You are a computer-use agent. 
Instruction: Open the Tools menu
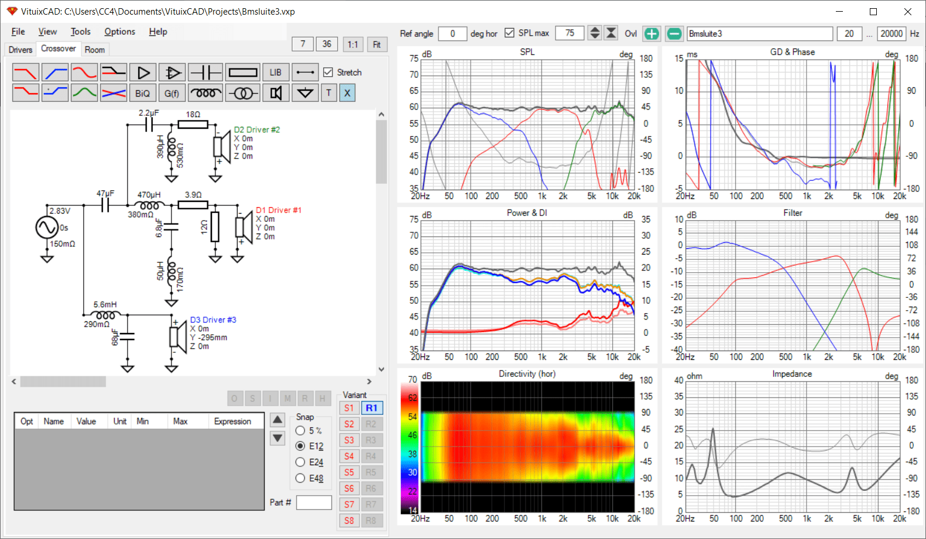(x=81, y=32)
